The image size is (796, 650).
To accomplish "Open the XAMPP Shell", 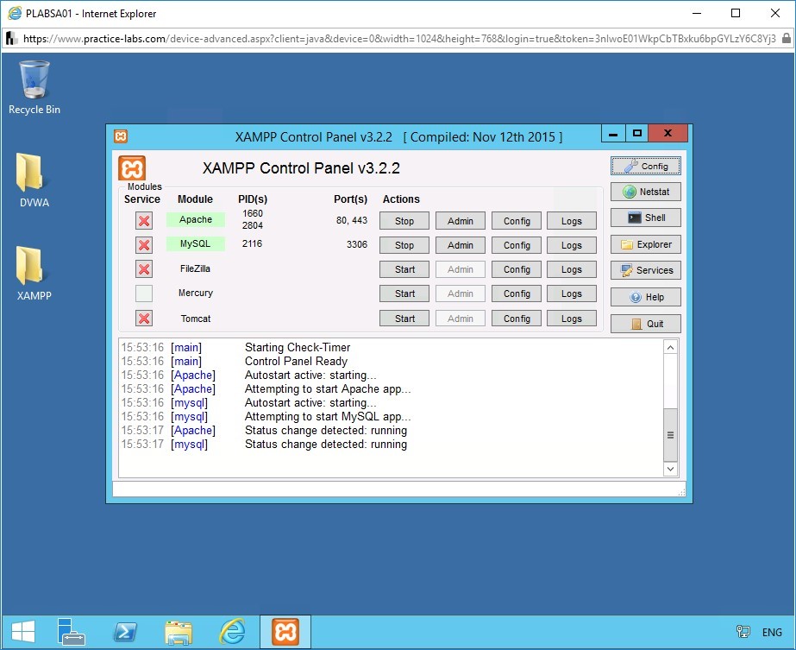I will point(645,218).
